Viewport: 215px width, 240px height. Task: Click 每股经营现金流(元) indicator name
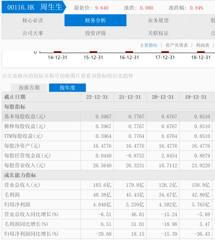[x=27, y=155]
